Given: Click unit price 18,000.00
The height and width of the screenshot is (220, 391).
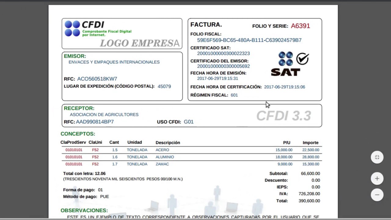Looking at the screenshot, I should click(x=284, y=157).
